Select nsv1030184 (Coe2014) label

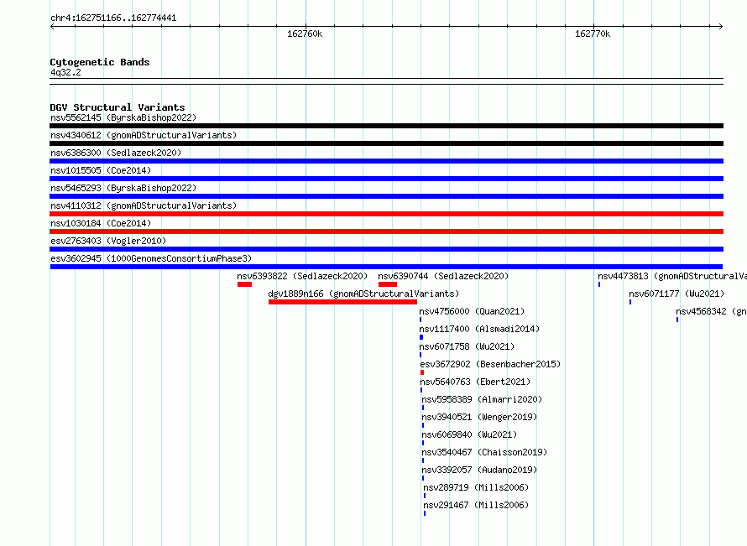coord(101,223)
